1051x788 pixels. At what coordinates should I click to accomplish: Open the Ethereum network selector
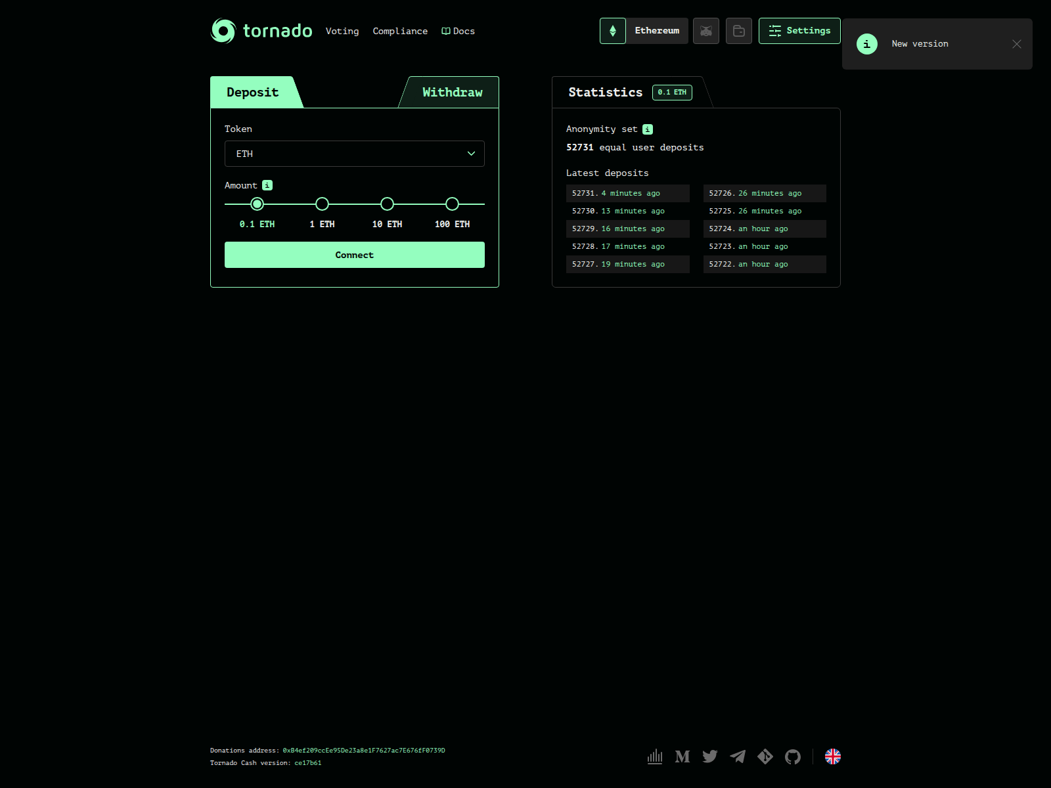(643, 30)
